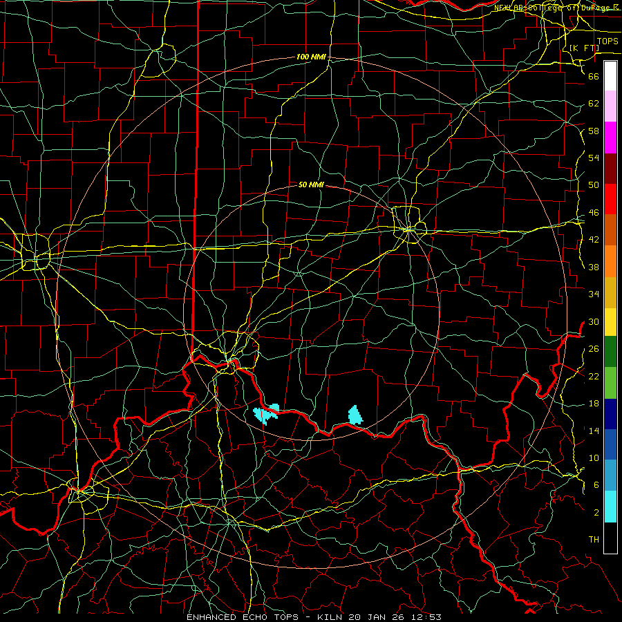Screen dimensions: 622x622
Task: Select the "54" legend value
Action: click(594, 158)
